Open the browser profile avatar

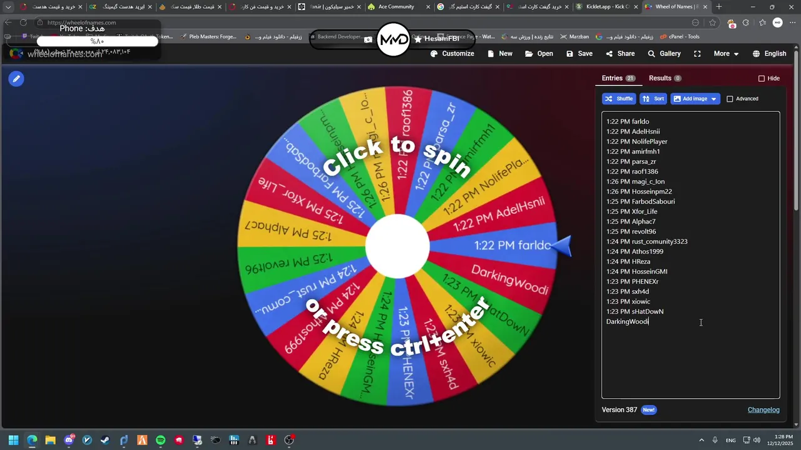[777, 22]
